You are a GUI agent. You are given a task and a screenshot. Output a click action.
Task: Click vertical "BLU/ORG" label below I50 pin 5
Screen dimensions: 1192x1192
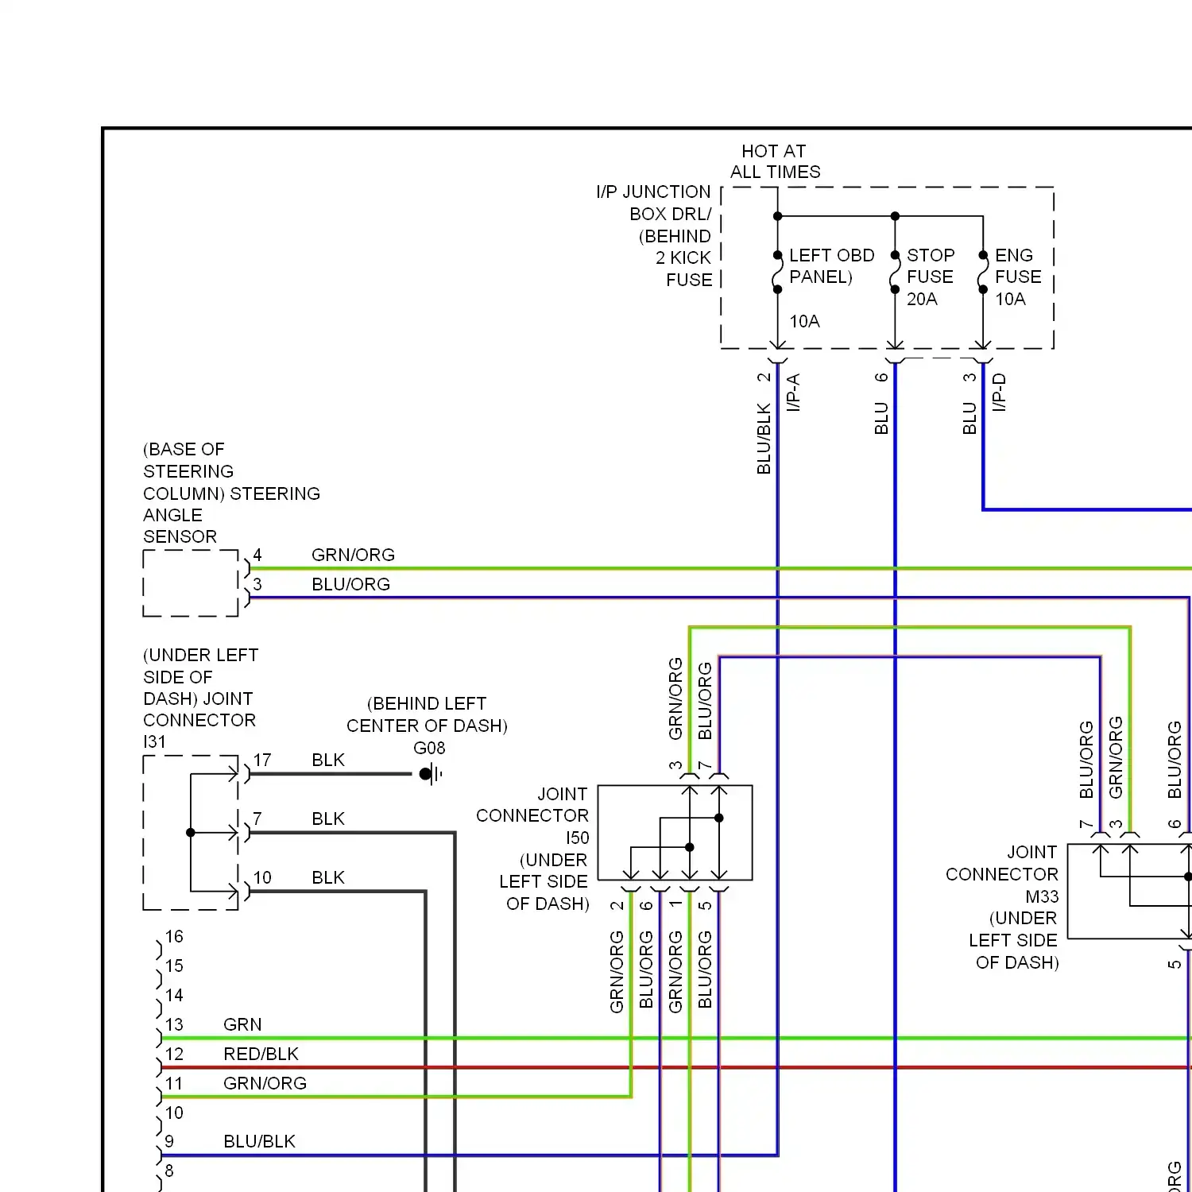click(x=705, y=969)
